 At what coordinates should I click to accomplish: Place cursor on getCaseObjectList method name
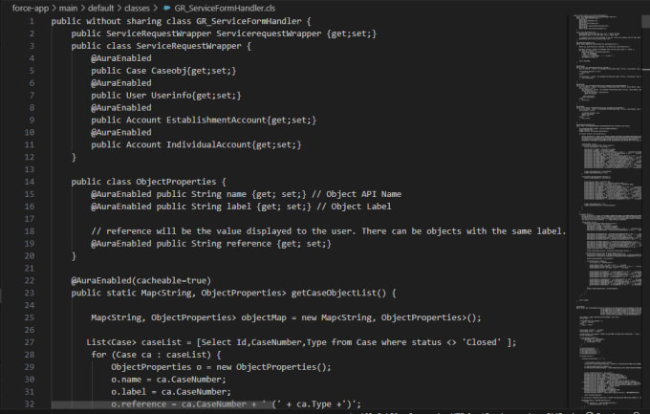point(338,293)
